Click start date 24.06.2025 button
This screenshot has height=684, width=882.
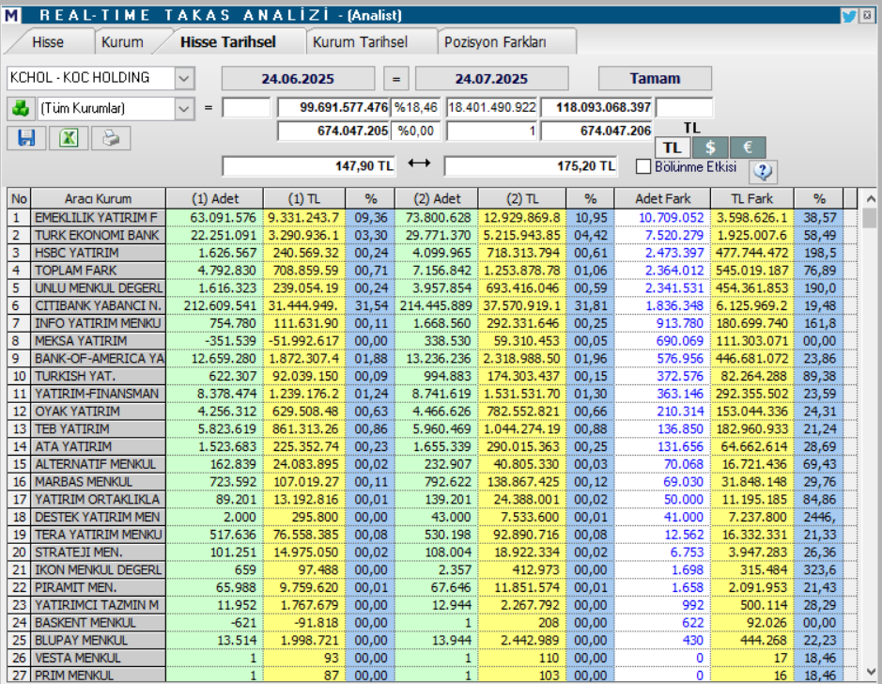coord(298,78)
